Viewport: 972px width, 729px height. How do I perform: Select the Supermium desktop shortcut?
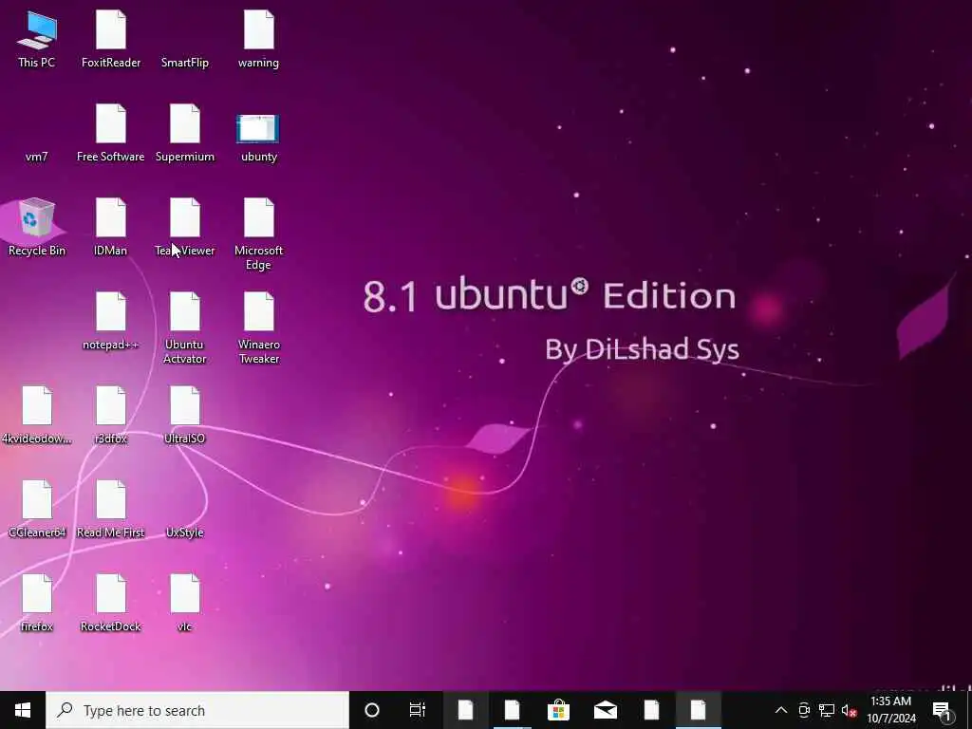point(185,133)
